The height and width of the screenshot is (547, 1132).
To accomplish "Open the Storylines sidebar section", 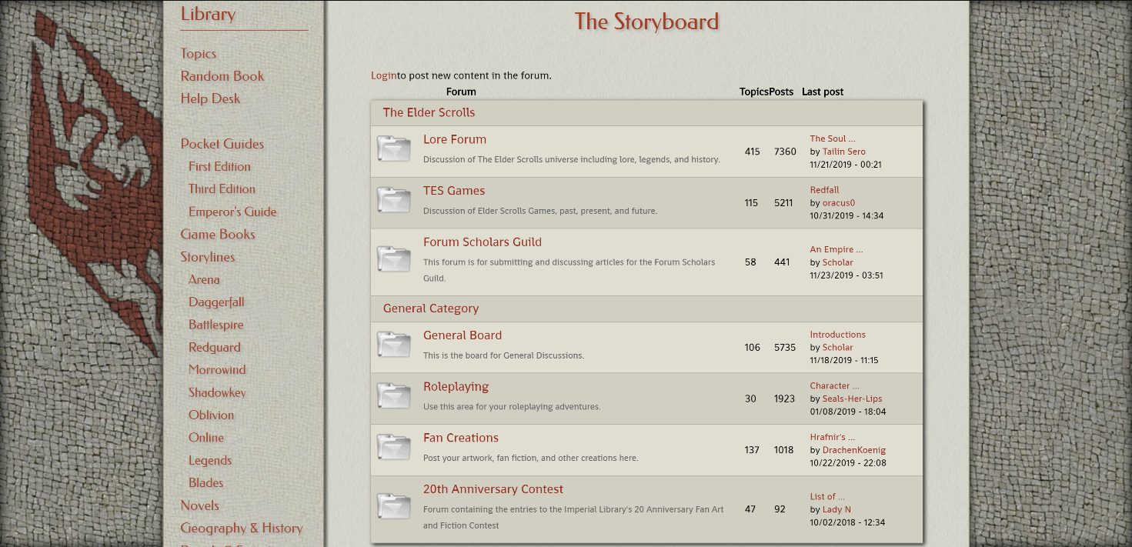I will (207, 257).
